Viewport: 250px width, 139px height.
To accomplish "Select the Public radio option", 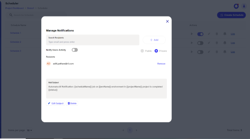I will [142, 51].
